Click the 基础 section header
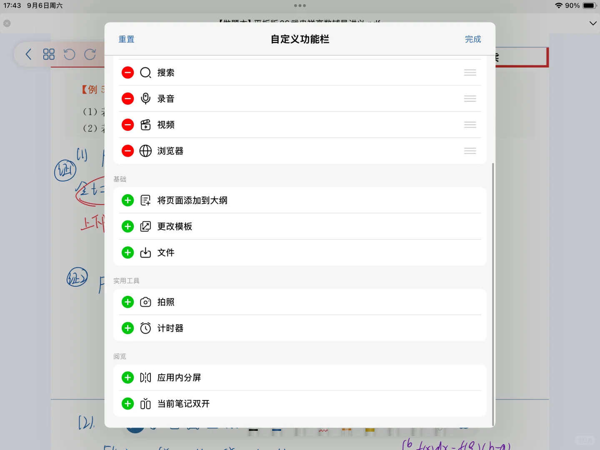600x450 pixels. click(120, 179)
